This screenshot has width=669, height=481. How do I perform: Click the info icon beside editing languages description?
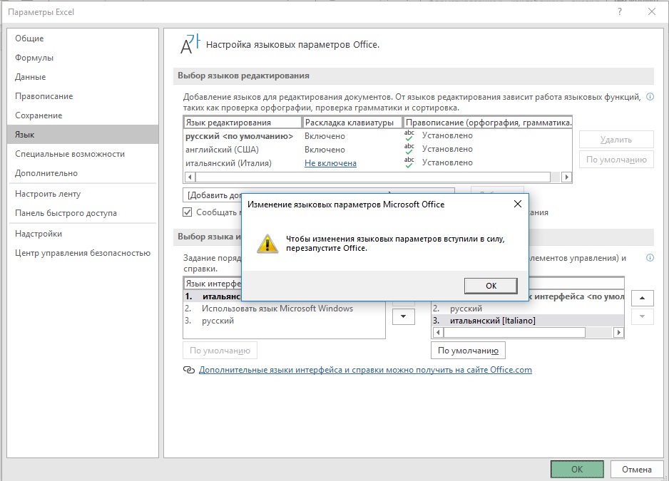649,96
